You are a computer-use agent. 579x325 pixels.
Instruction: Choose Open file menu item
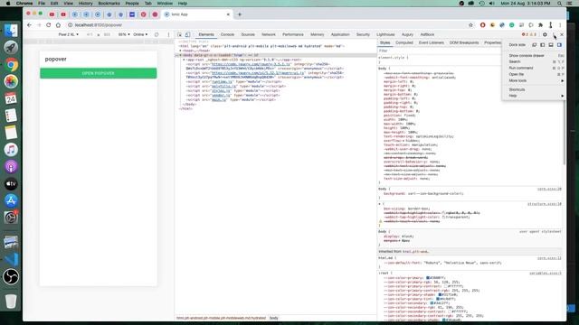(536, 74)
